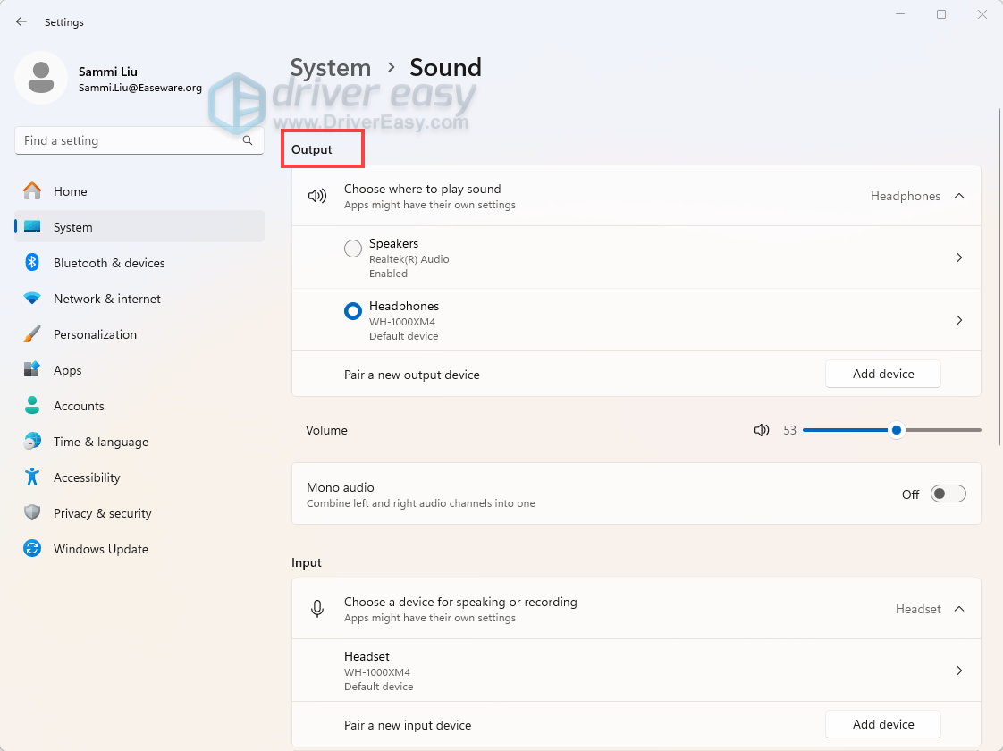Collapse the input device list
The width and height of the screenshot is (1003, 751).
[958, 609]
